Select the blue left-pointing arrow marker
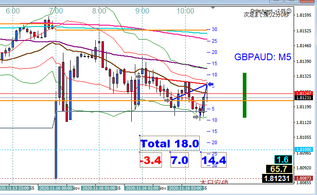317x195 pixels. tap(211, 84)
